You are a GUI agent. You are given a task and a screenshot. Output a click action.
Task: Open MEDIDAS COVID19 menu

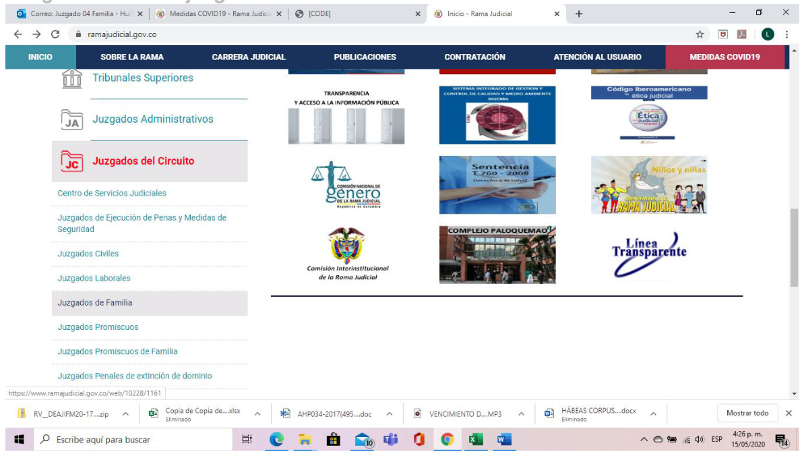point(724,57)
